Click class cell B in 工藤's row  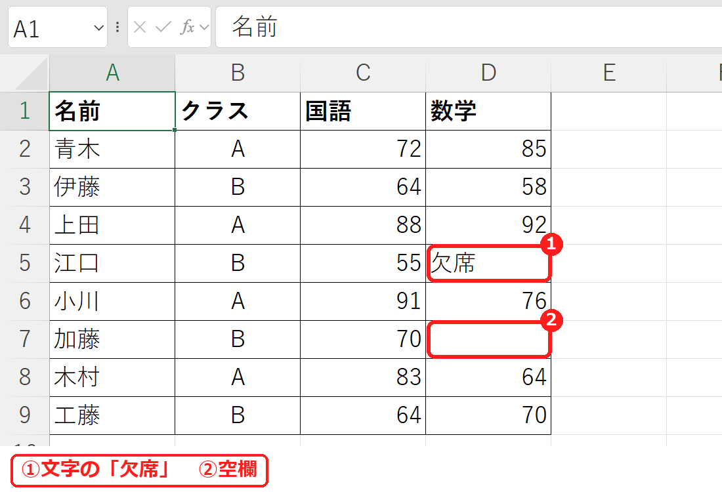238,416
